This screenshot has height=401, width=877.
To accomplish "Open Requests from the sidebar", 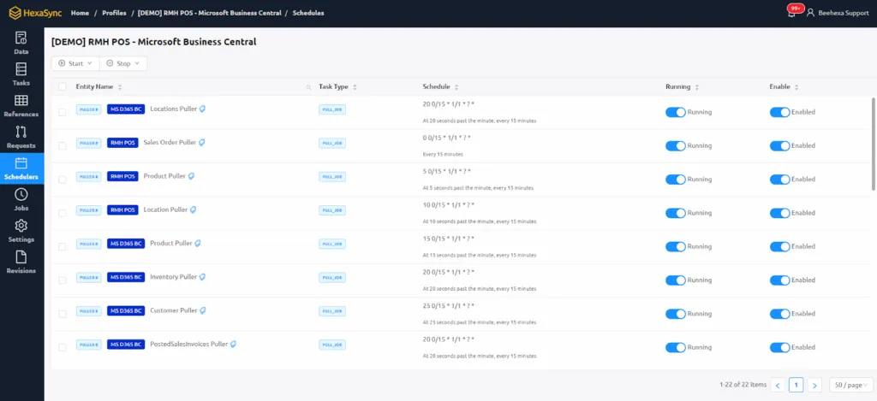I will tap(21, 138).
